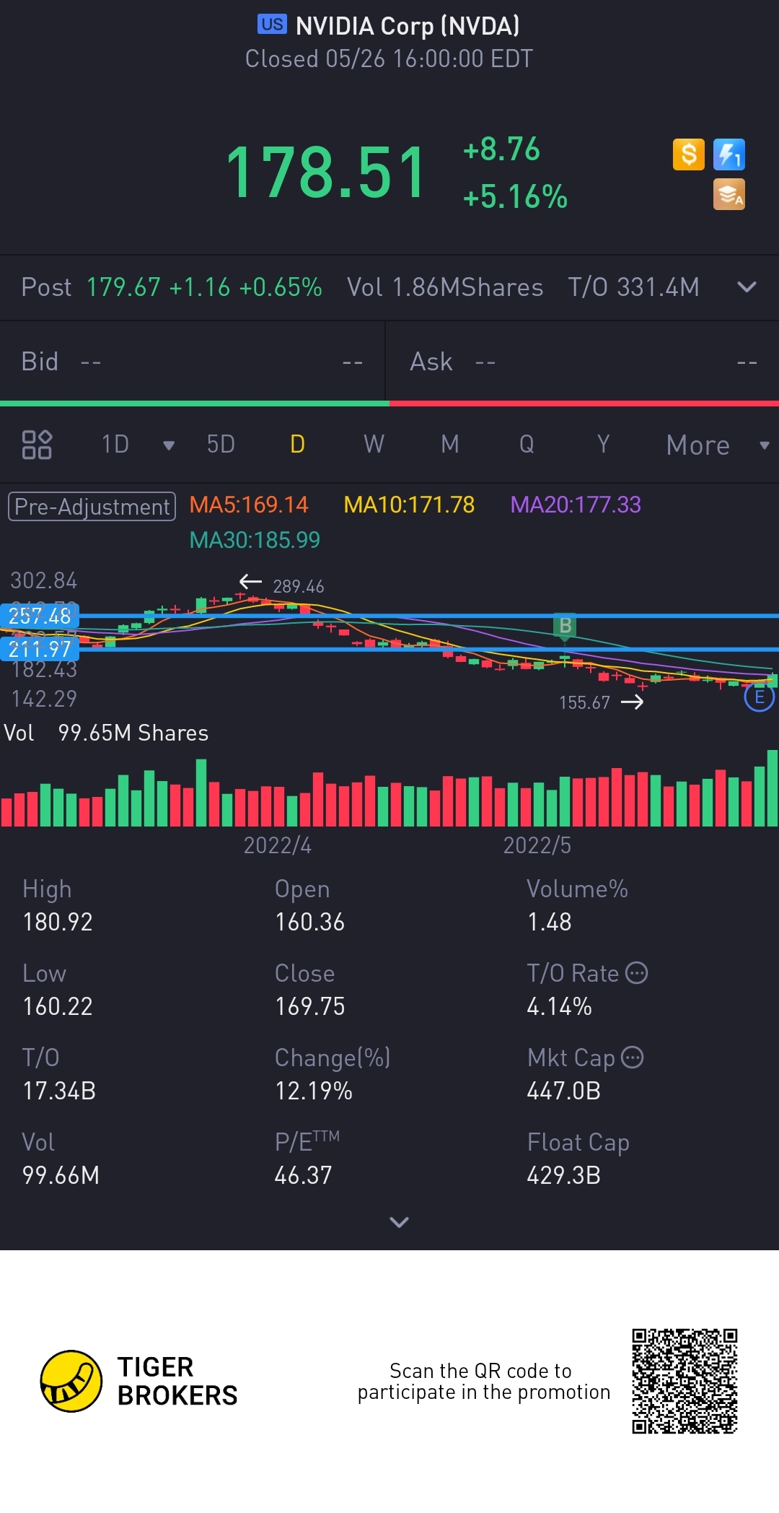This screenshot has height=1513, width=779.
Task: Tap the 257.48 blue price line label
Action: [40, 616]
